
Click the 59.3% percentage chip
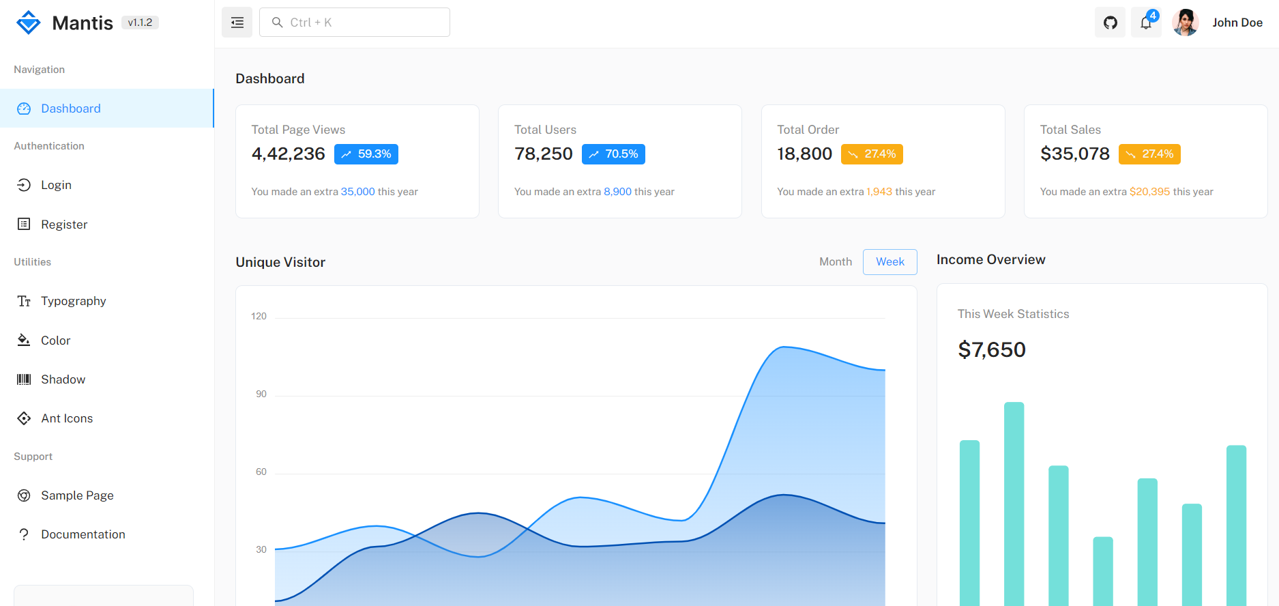[x=366, y=154]
